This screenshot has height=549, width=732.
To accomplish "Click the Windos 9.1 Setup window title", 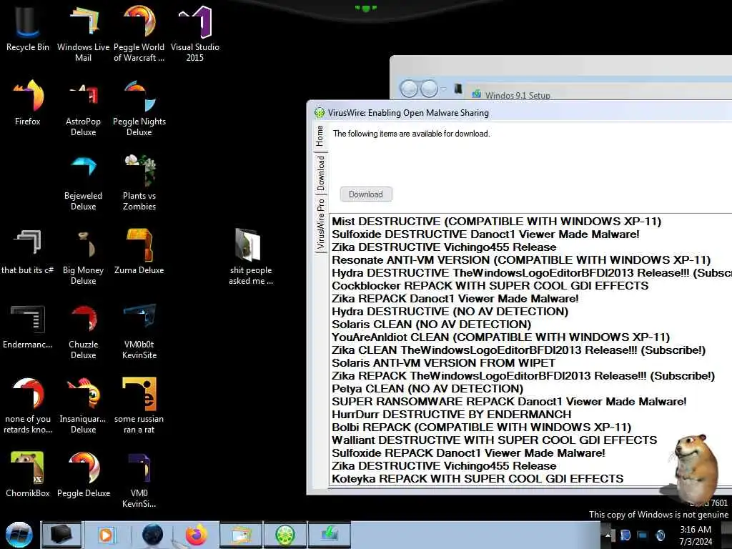I will (x=518, y=95).
